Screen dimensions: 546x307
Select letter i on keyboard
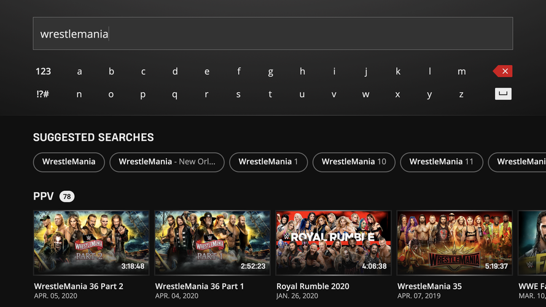pyautogui.click(x=334, y=71)
